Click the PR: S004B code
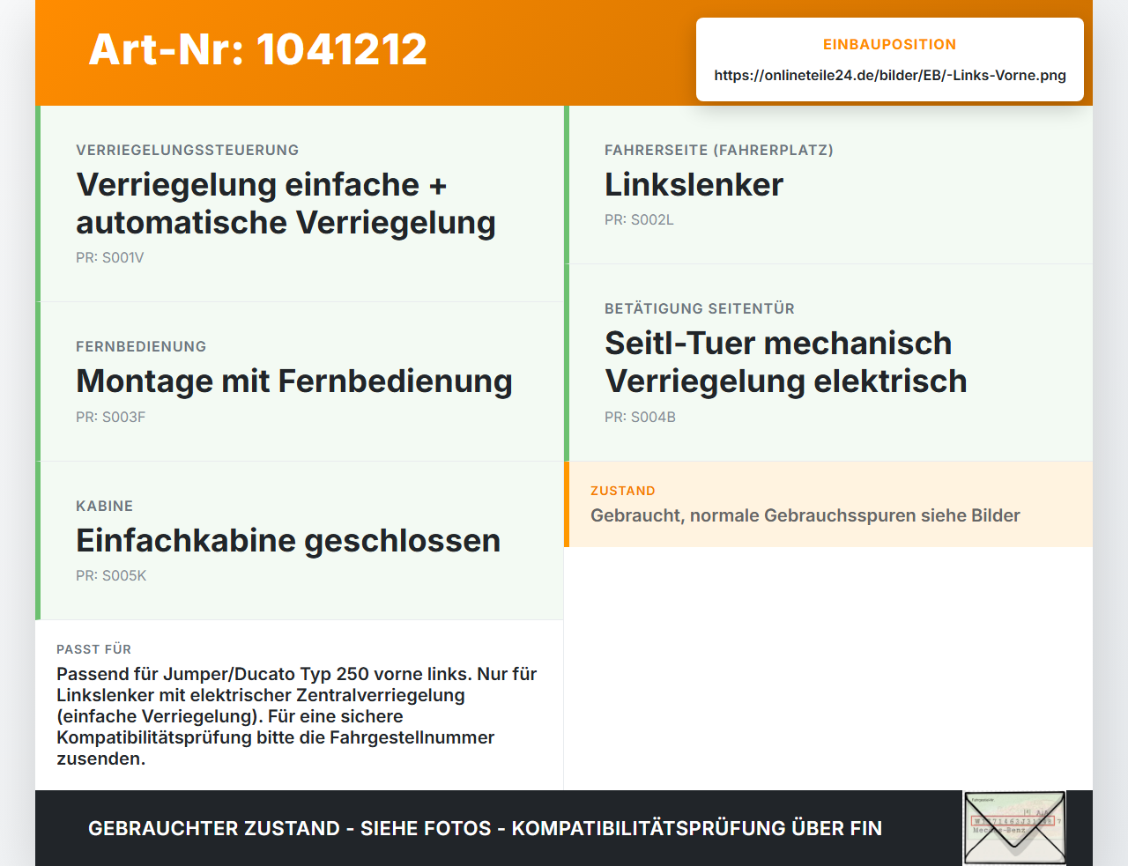Viewport: 1128px width, 866px height. [641, 417]
